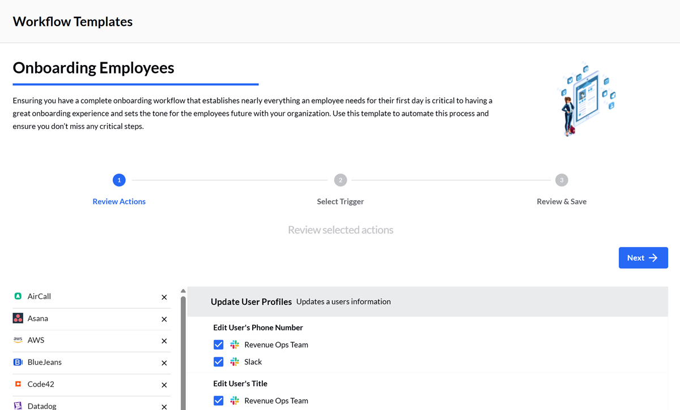Remove AirCall using its X icon
This screenshot has height=410, width=680.
(164, 297)
